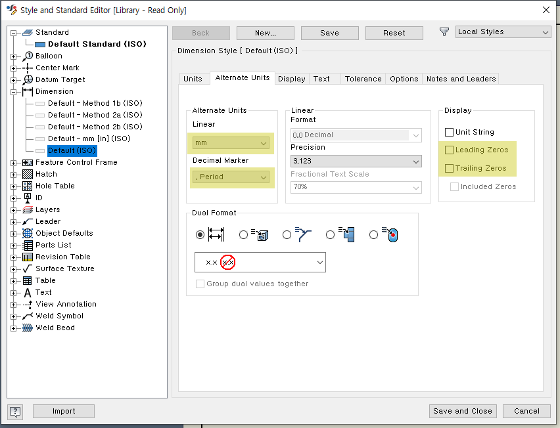This screenshot has width=560, height=428.
Task: Click the Weld Bead icon
Action: (28, 328)
